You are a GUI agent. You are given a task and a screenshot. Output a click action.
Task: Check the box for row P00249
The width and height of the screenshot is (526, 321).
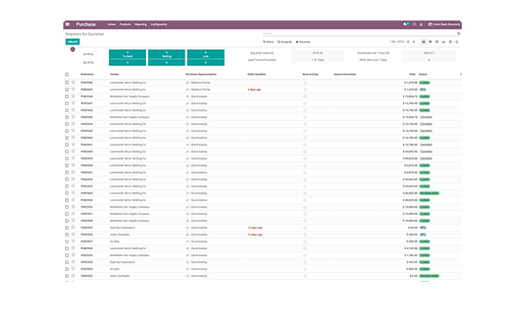pos(67,89)
